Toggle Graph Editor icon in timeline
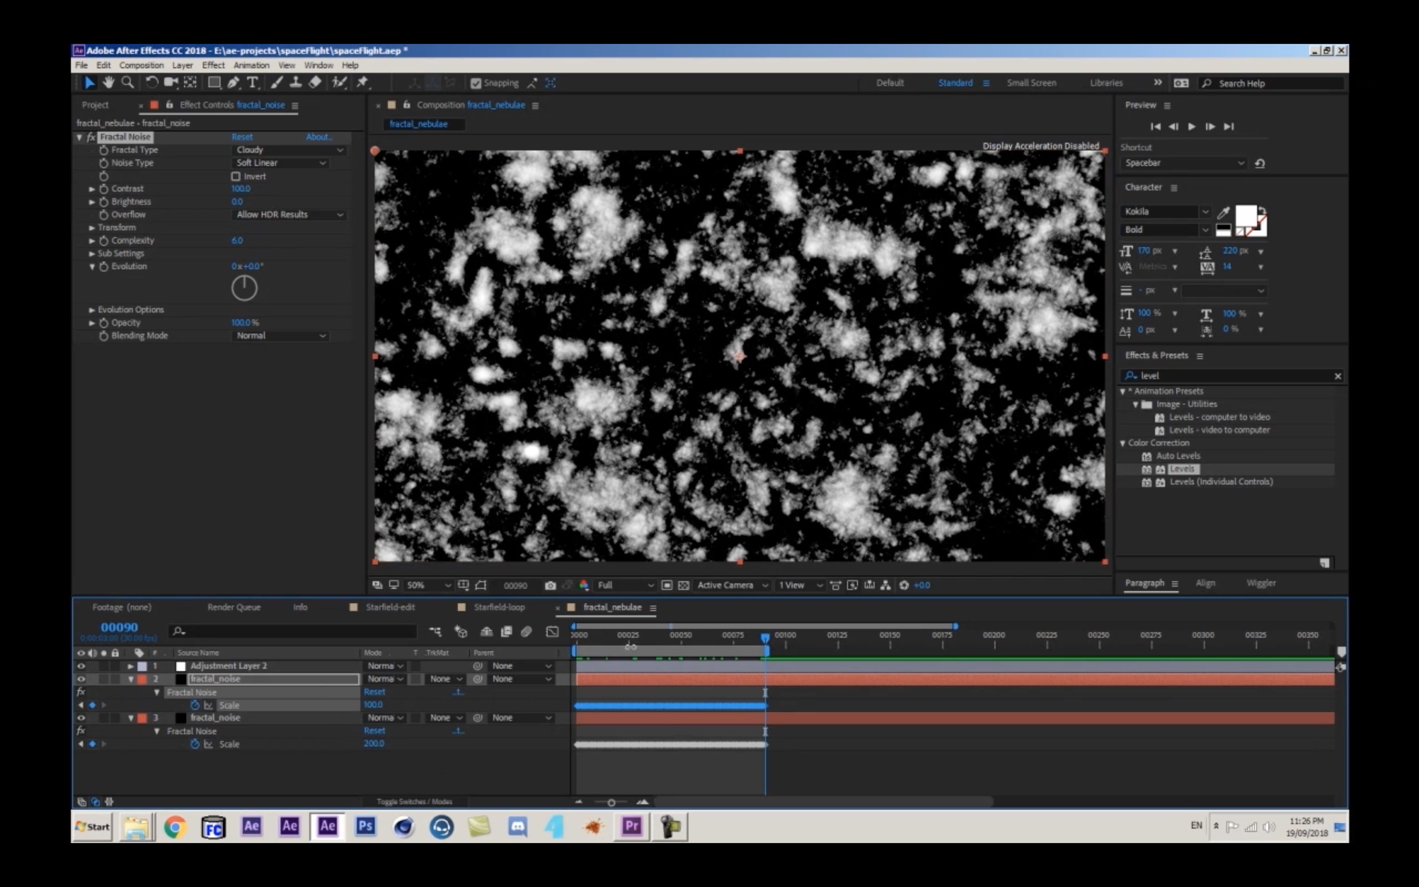The width and height of the screenshot is (1419, 887). [x=552, y=631]
